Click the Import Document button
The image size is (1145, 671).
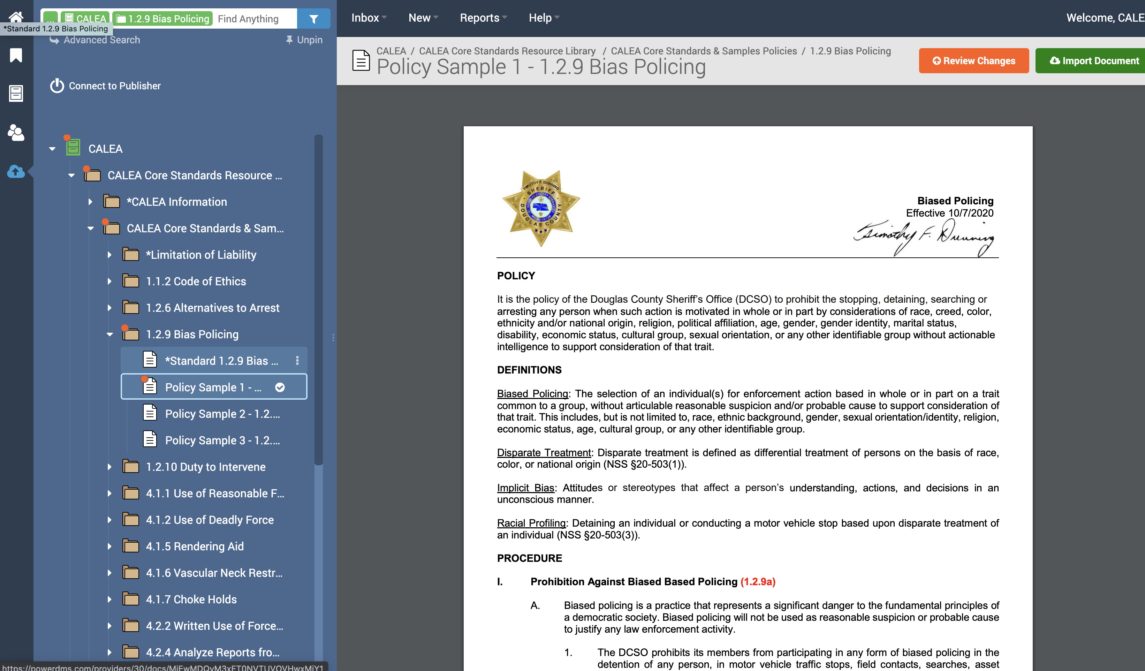click(1090, 60)
